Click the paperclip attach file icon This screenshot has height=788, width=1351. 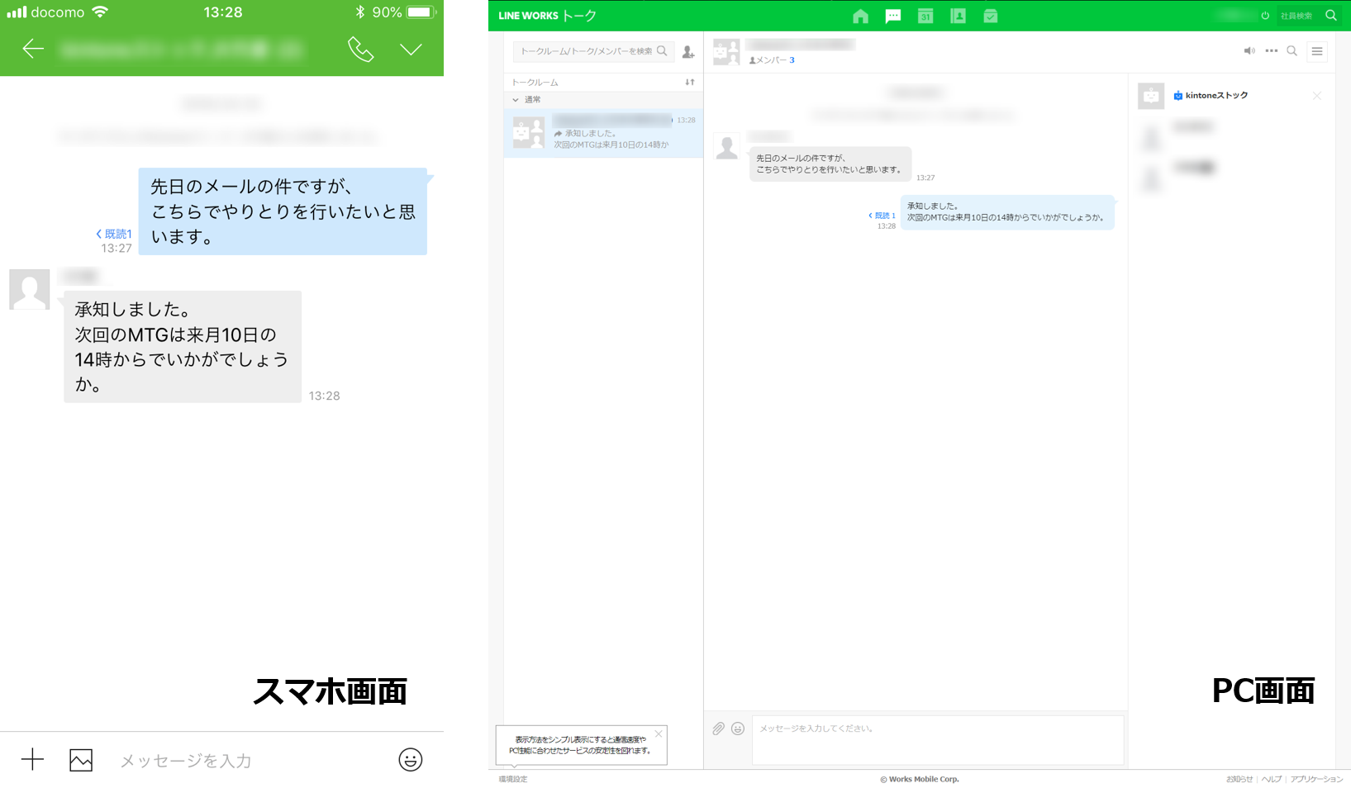[x=718, y=729]
